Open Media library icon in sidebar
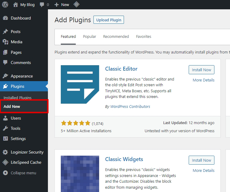Image resolution: width=230 pixels, height=192 pixels. 5,42
